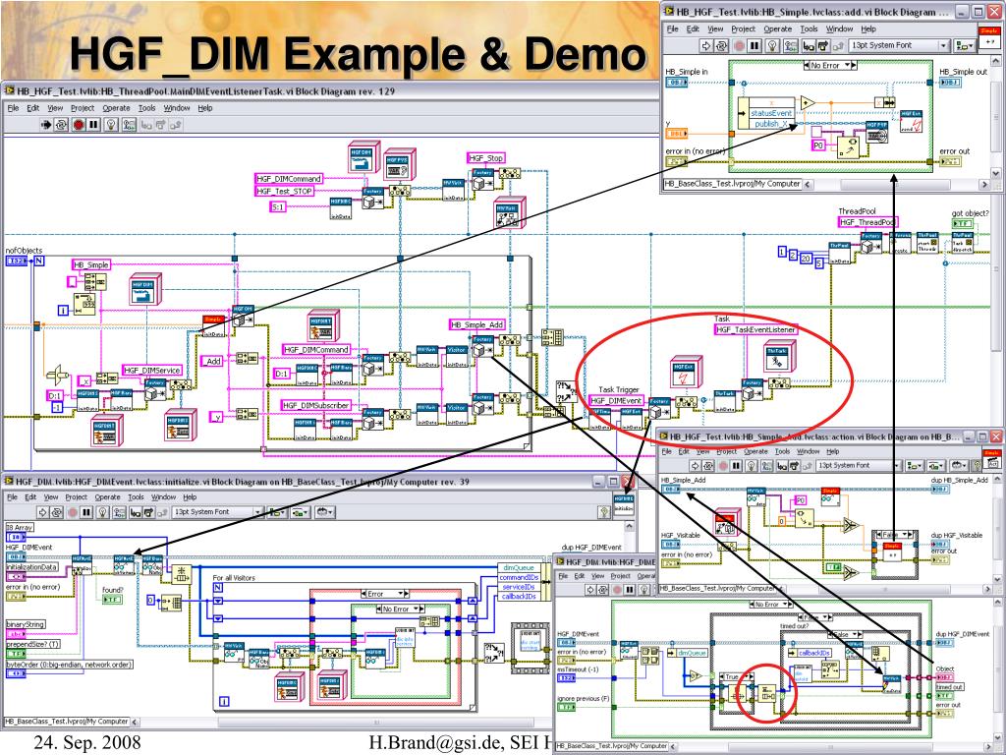Toggle Retain Wire Values in add.vi window
This screenshot has width=1006, height=755.
[x=791, y=45]
